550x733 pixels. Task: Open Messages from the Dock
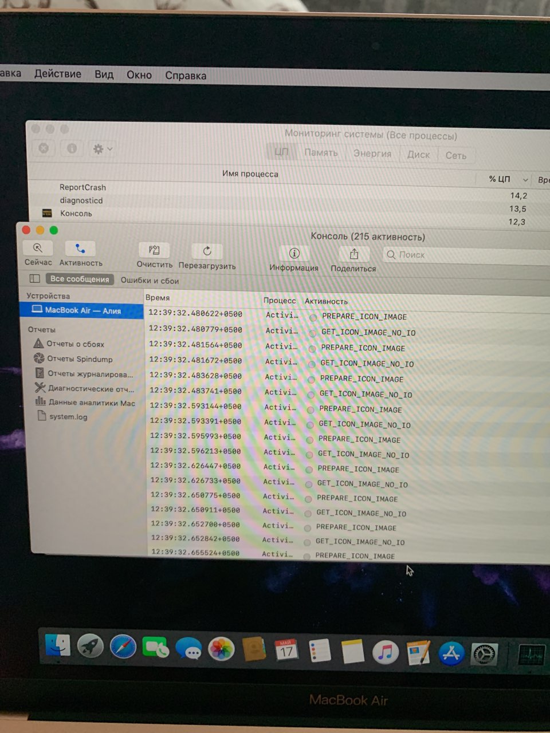(x=188, y=649)
